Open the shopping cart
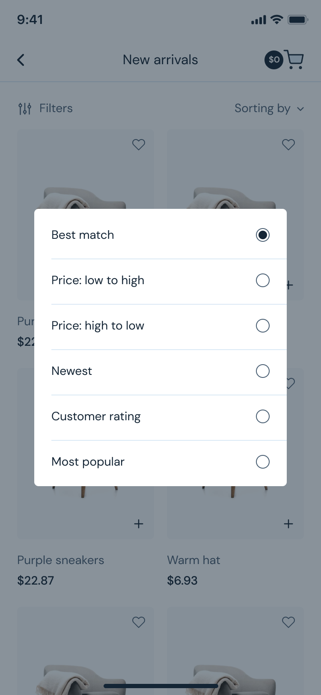The width and height of the screenshot is (321, 695). click(x=294, y=60)
